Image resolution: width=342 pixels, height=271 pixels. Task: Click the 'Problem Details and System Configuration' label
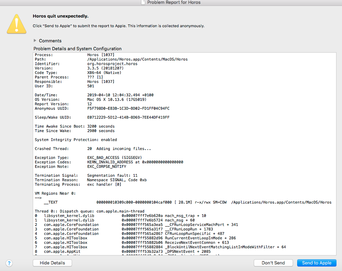(78, 48)
